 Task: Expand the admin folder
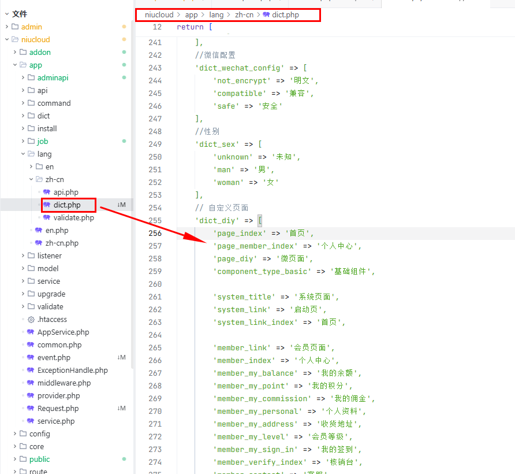pyautogui.click(x=7, y=27)
